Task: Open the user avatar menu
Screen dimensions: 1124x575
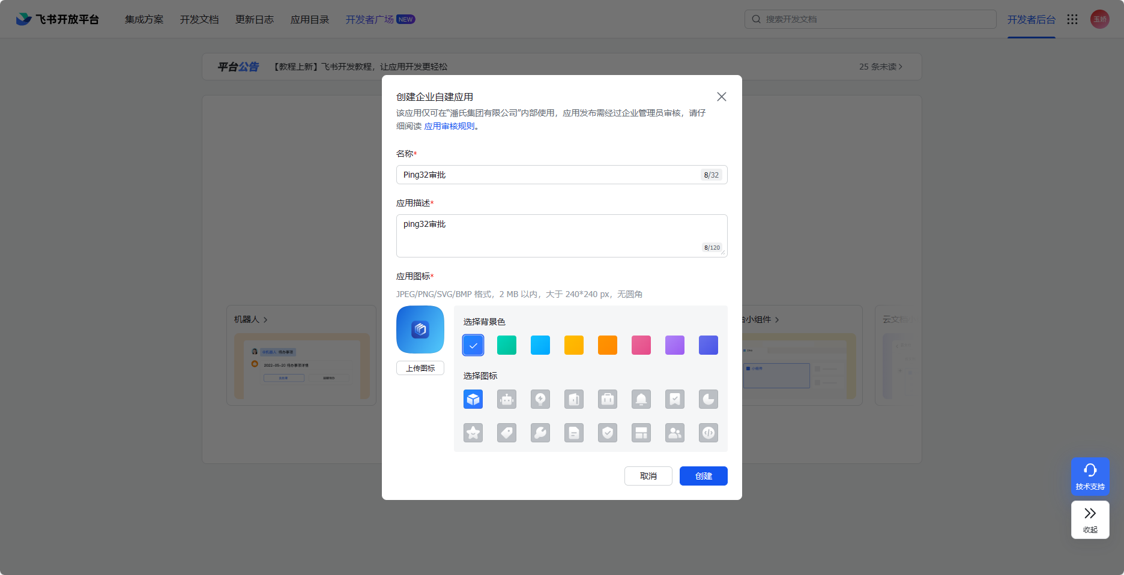Action: (1100, 19)
